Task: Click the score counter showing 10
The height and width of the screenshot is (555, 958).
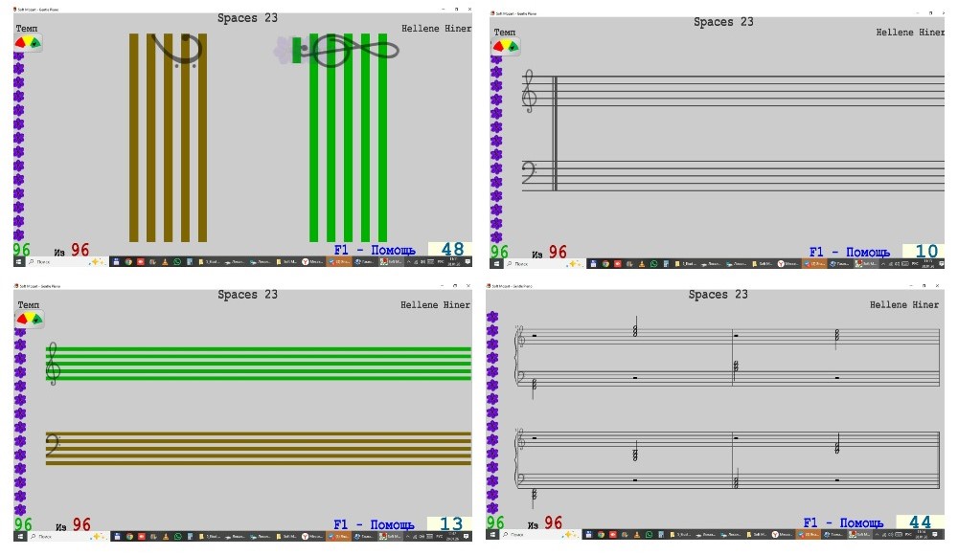Action: coord(925,252)
